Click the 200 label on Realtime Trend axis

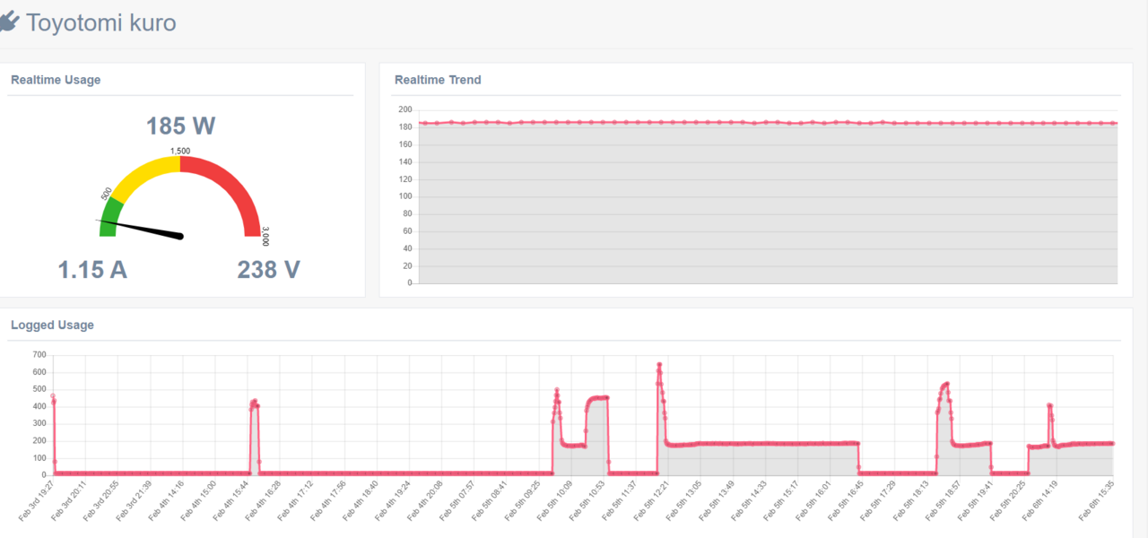pyautogui.click(x=404, y=109)
